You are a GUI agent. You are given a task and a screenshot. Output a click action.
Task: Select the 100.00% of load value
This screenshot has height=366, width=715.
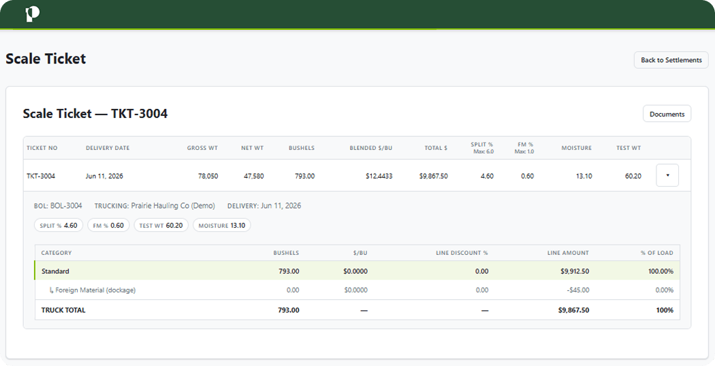pyautogui.click(x=661, y=271)
